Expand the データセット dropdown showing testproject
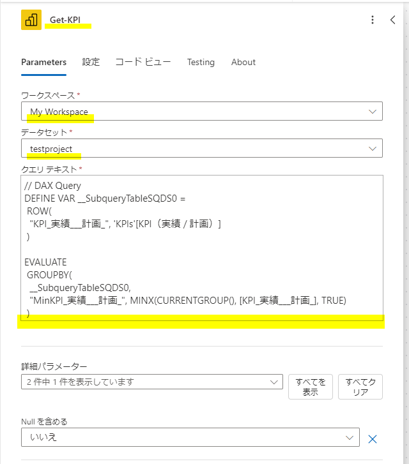 tap(202, 148)
